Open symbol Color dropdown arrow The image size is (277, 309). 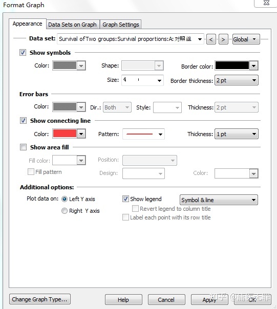(x=81, y=65)
